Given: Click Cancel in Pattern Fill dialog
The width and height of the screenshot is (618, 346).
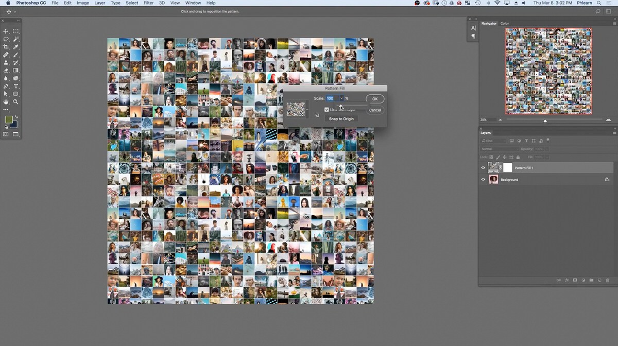Looking at the screenshot, I should tap(375, 110).
